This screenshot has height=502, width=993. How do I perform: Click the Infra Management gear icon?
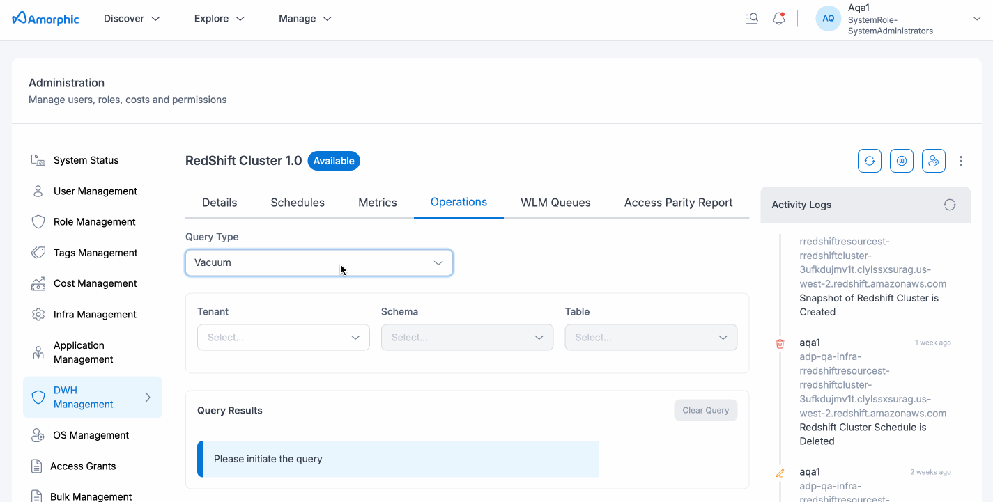click(38, 315)
